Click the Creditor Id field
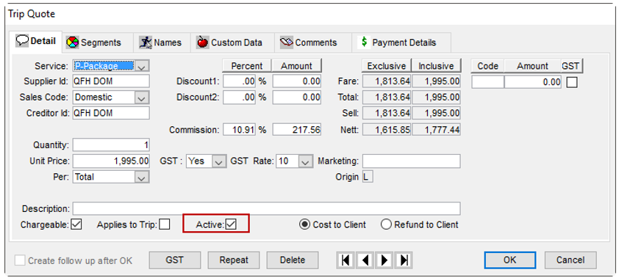 (x=111, y=113)
